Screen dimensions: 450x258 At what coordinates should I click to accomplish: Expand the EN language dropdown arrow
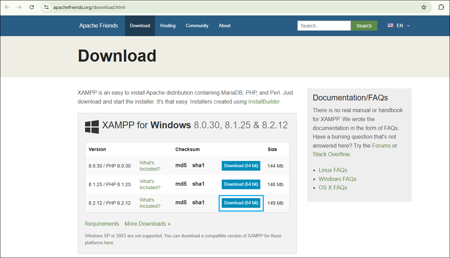click(408, 26)
